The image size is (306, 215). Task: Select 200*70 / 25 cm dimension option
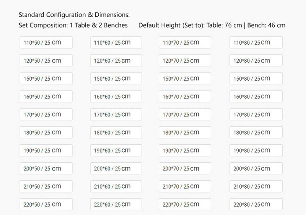click(185, 168)
